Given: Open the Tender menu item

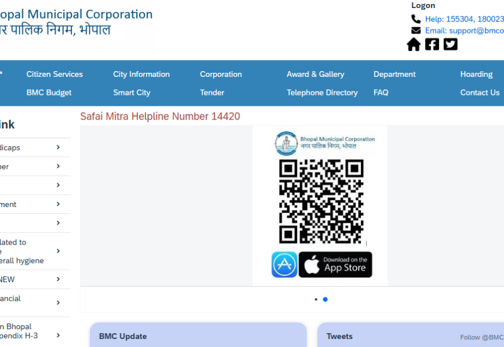Looking at the screenshot, I should click(212, 93).
